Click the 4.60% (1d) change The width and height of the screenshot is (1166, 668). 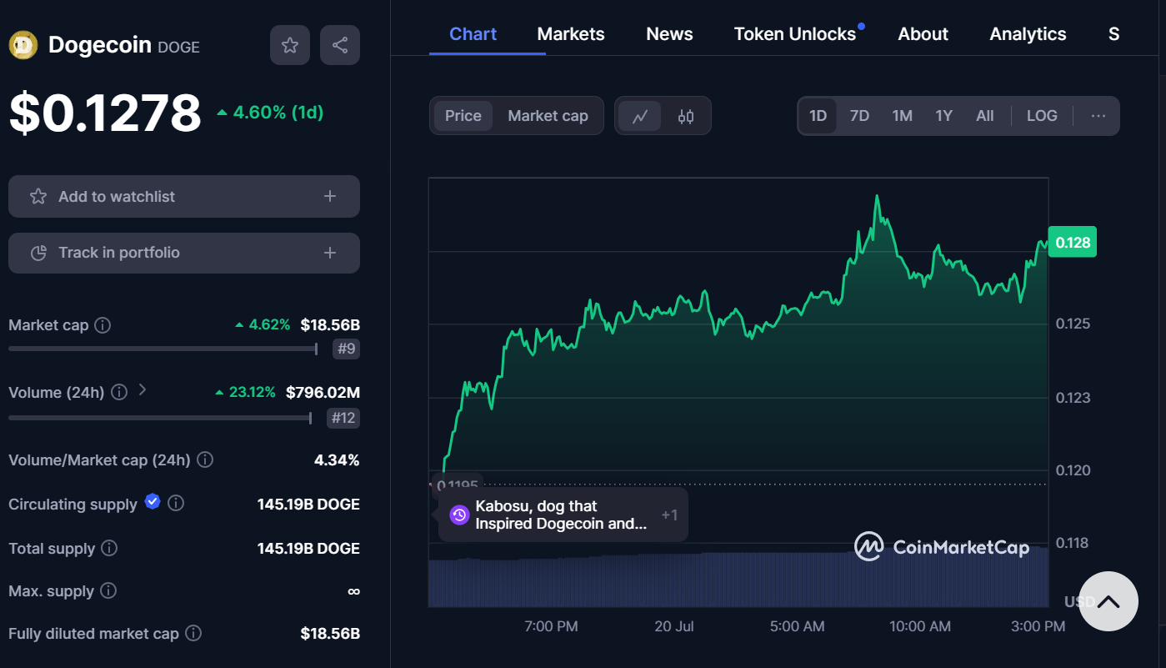click(x=270, y=112)
